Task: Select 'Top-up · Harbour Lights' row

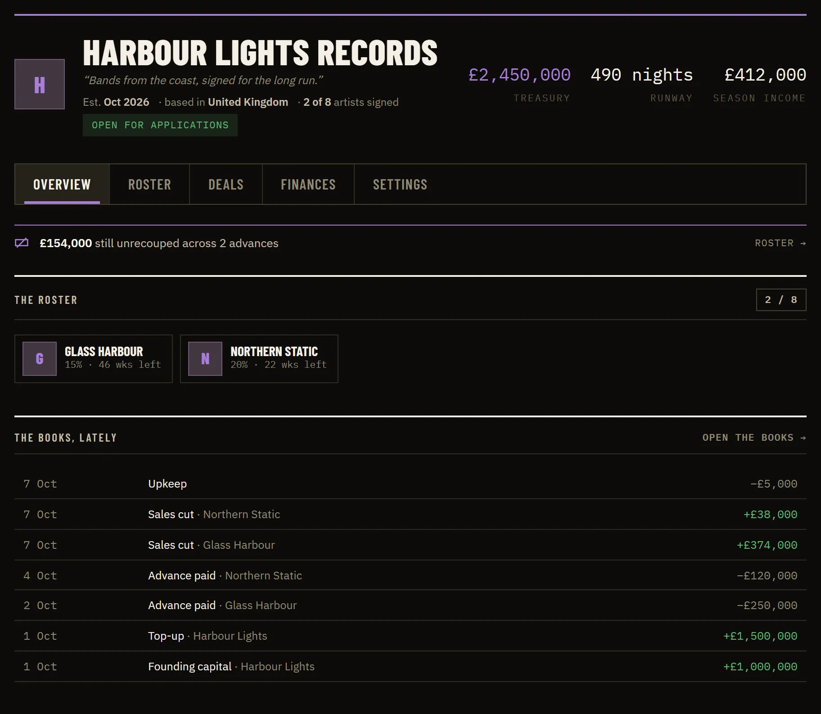Action: click(x=410, y=636)
